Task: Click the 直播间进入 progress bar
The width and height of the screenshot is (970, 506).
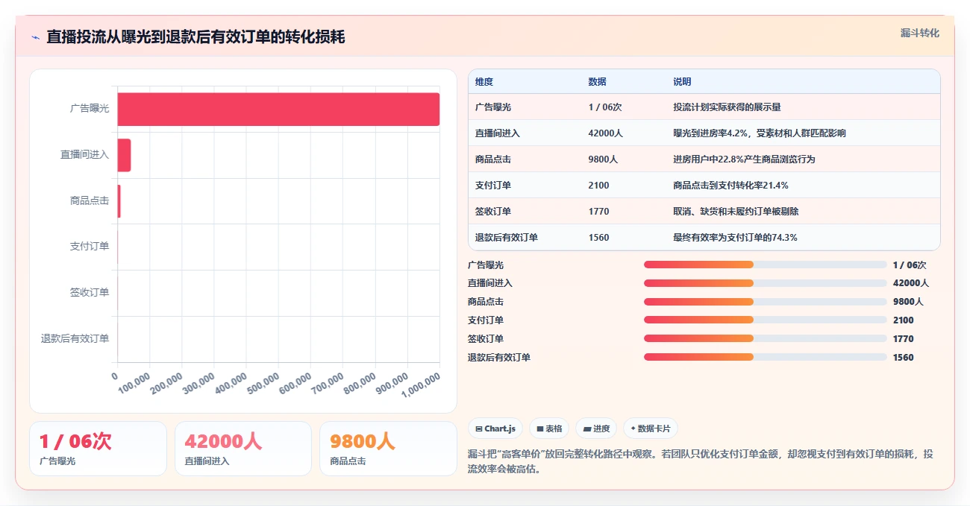Action: coord(766,283)
